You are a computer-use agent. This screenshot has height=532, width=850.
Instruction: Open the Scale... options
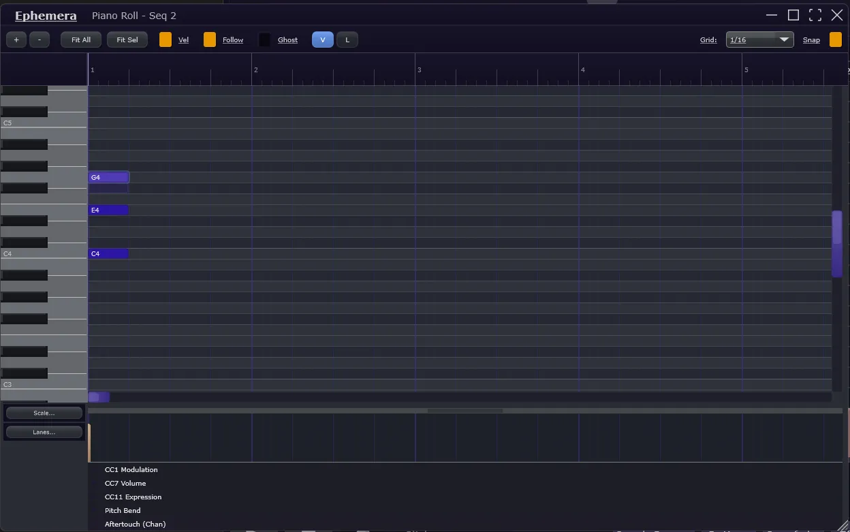44,413
